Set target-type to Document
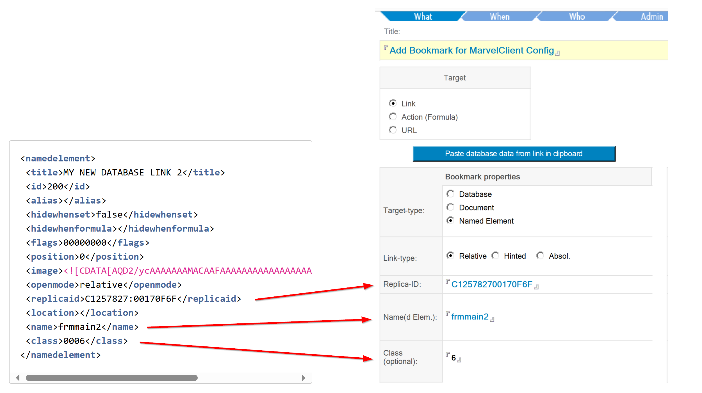The width and height of the screenshot is (702, 393). pyautogui.click(x=450, y=207)
